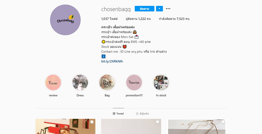262x134 pixels.
Task: Open the Dress story highlight
Action: point(80,83)
